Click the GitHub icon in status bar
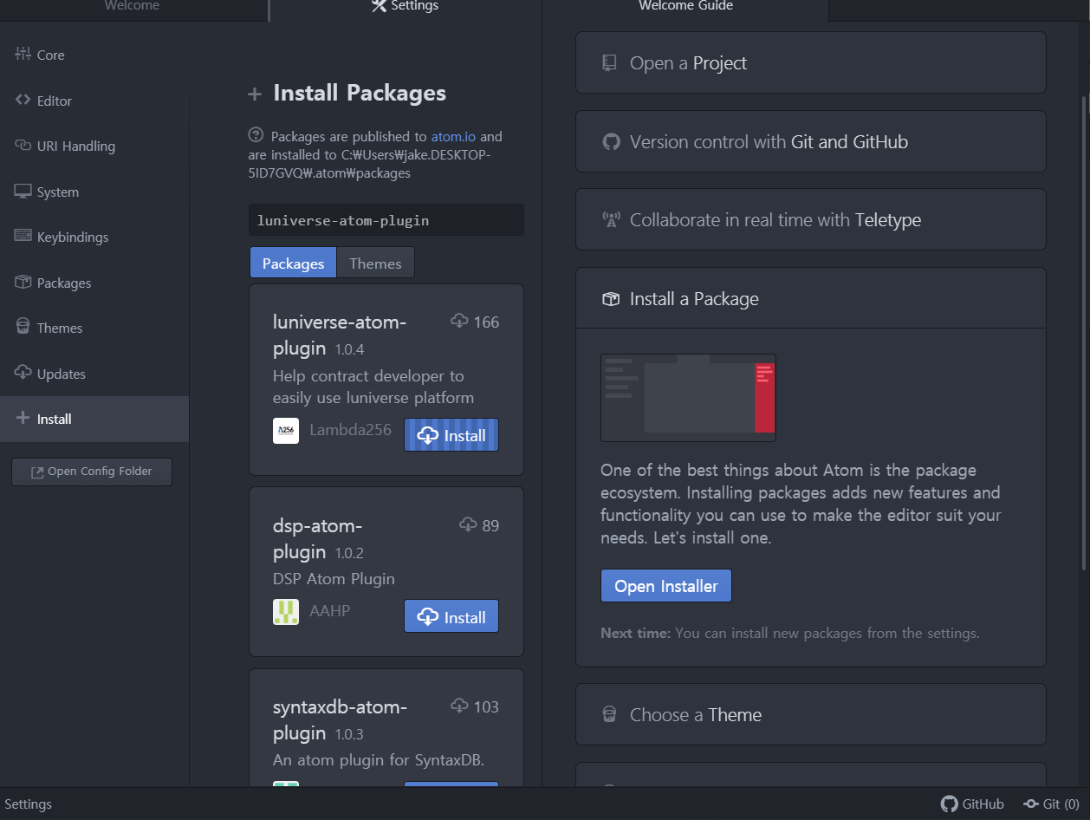The height and width of the screenshot is (820, 1090). pyautogui.click(x=950, y=804)
